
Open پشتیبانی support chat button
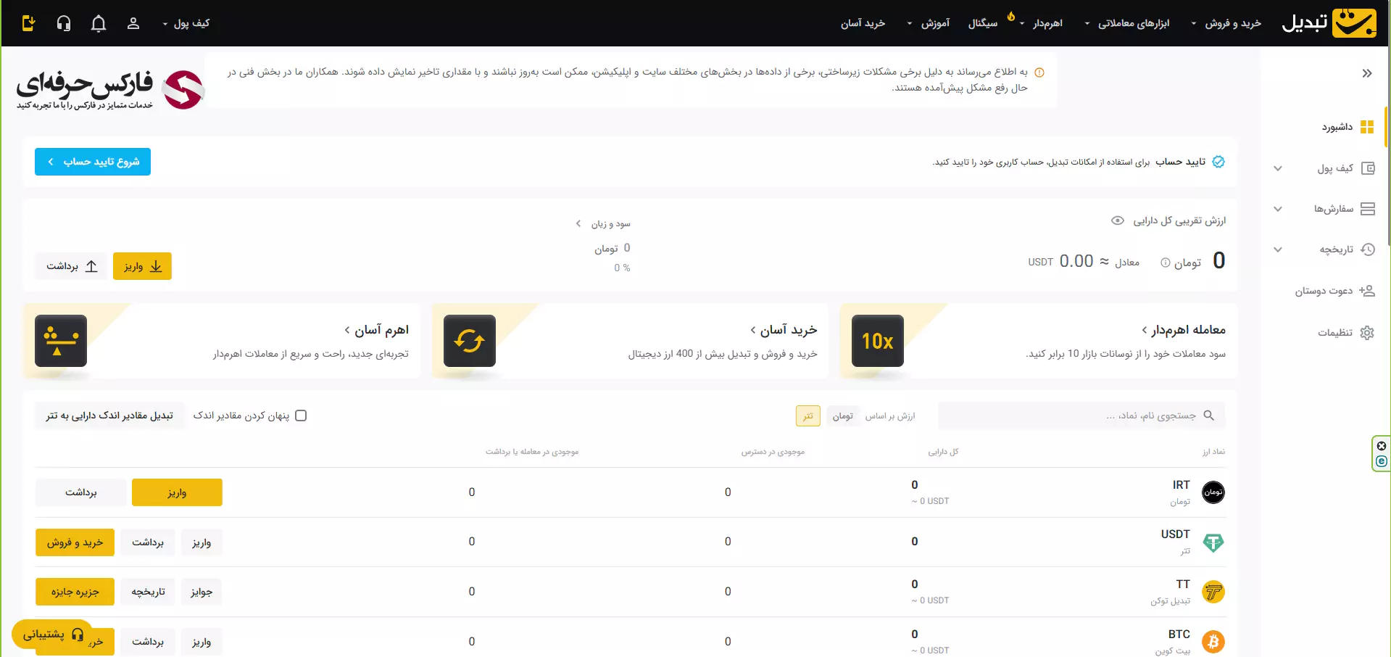[x=52, y=635]
